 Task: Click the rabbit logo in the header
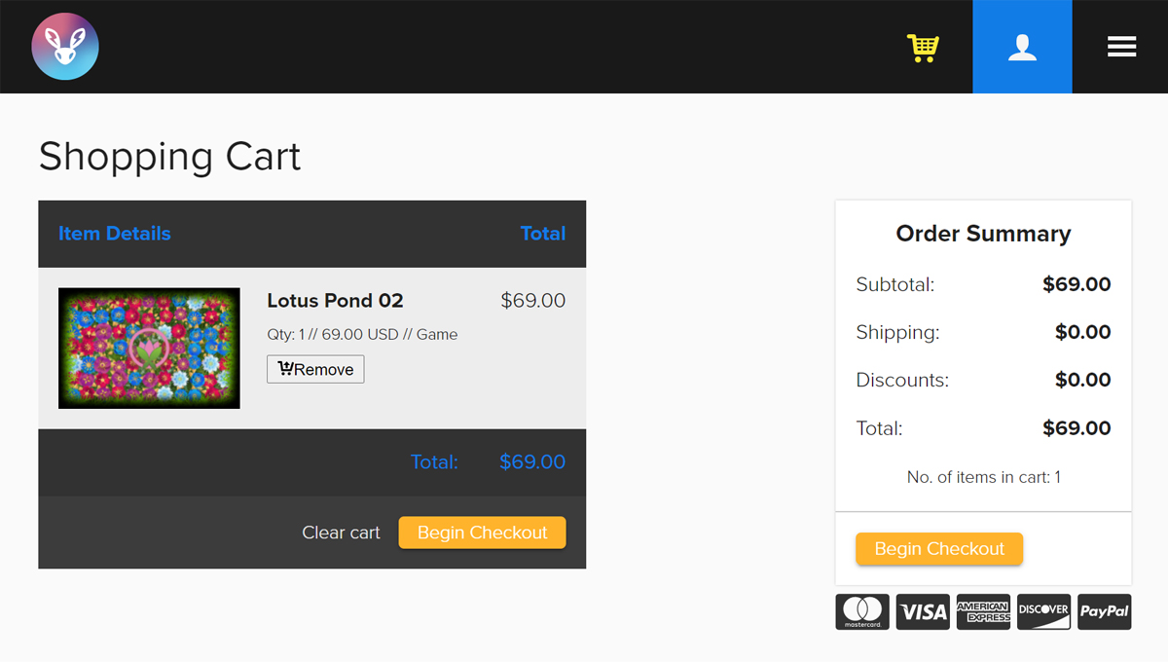point(65,47)
